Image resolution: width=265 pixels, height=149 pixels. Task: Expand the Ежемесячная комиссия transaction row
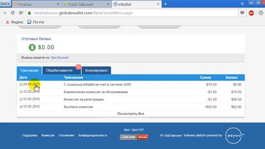pyautogui.click(x=21, y=92)
